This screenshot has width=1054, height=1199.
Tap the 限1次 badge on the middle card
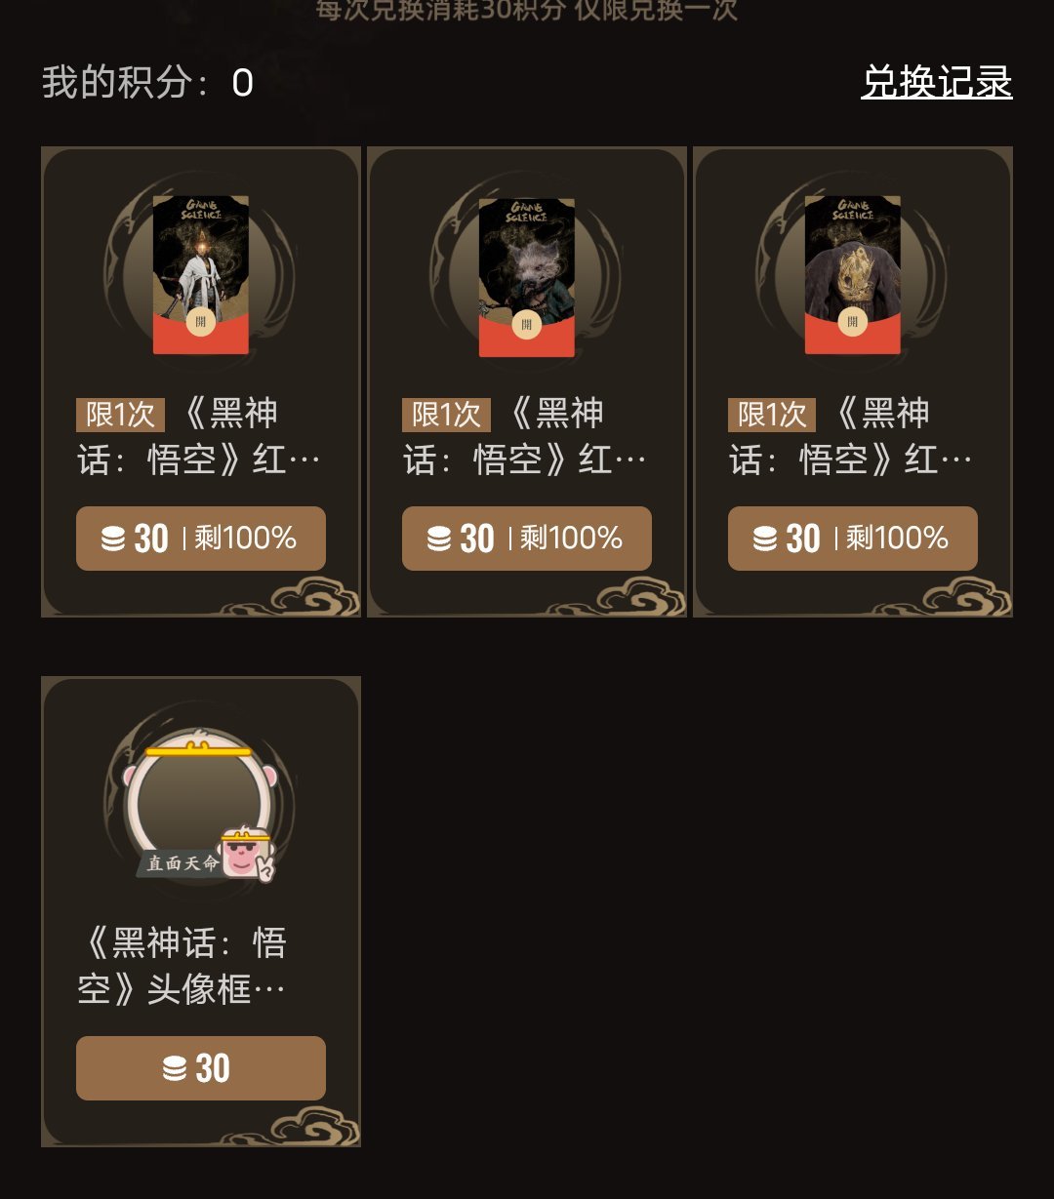click(x=447, y=415)
